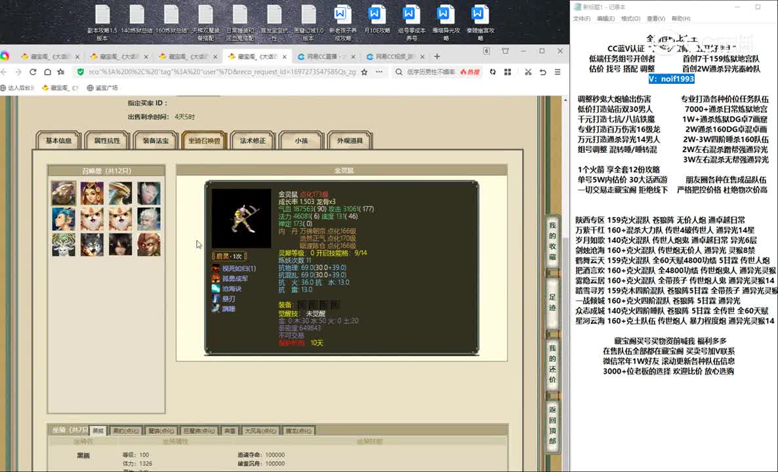Open Notepad 格式(O) menu

[x=630, y=18]
